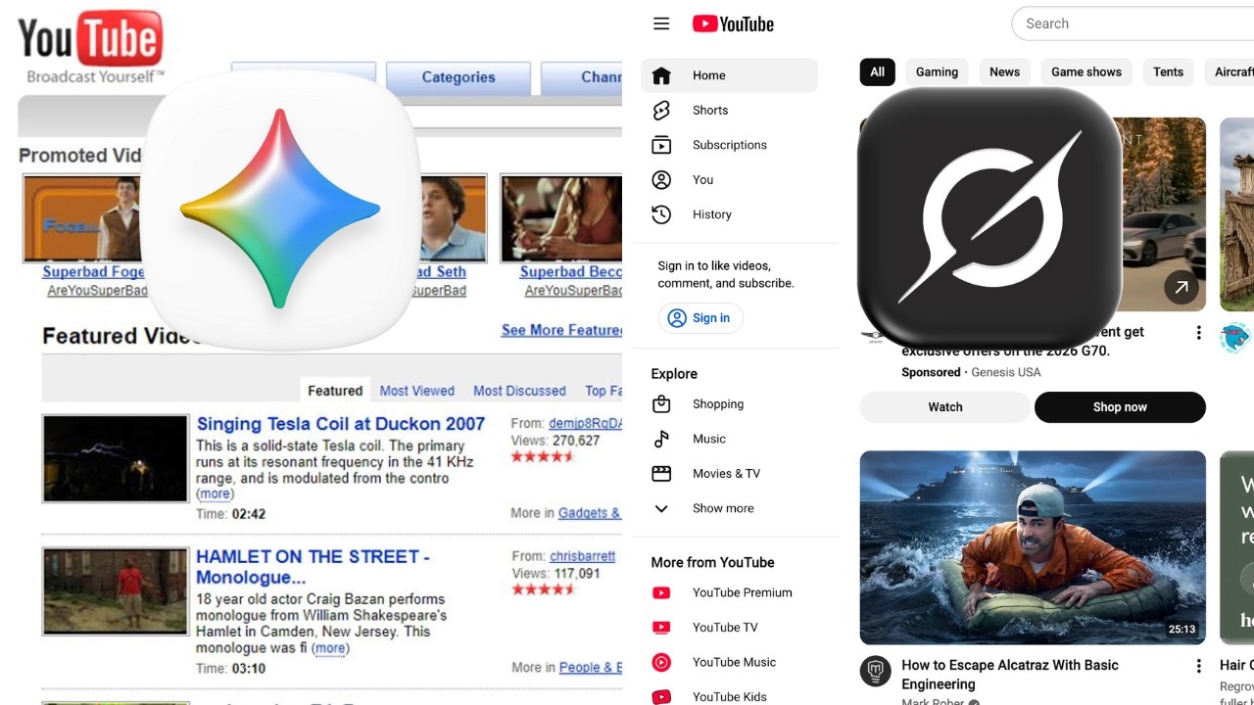Select the Home sidebar icon

661,75
